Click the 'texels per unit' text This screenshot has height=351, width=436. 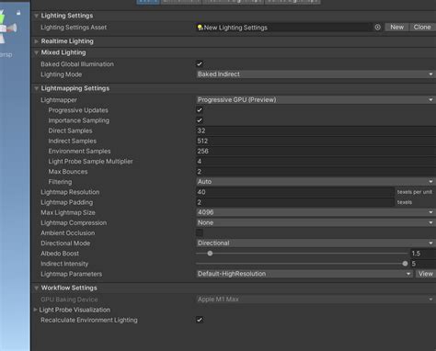[x=415, y=192]
